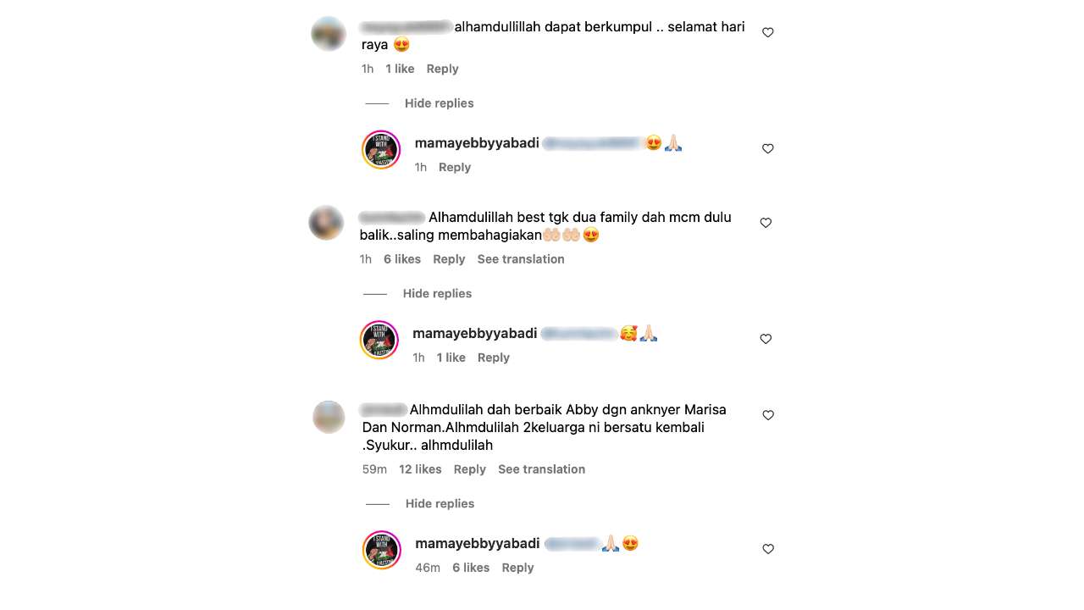Image resolution: width=1084 pixels, height=610 pixels.
Task: Reply to the comment with 12 likes
Action: pos(470,469)
